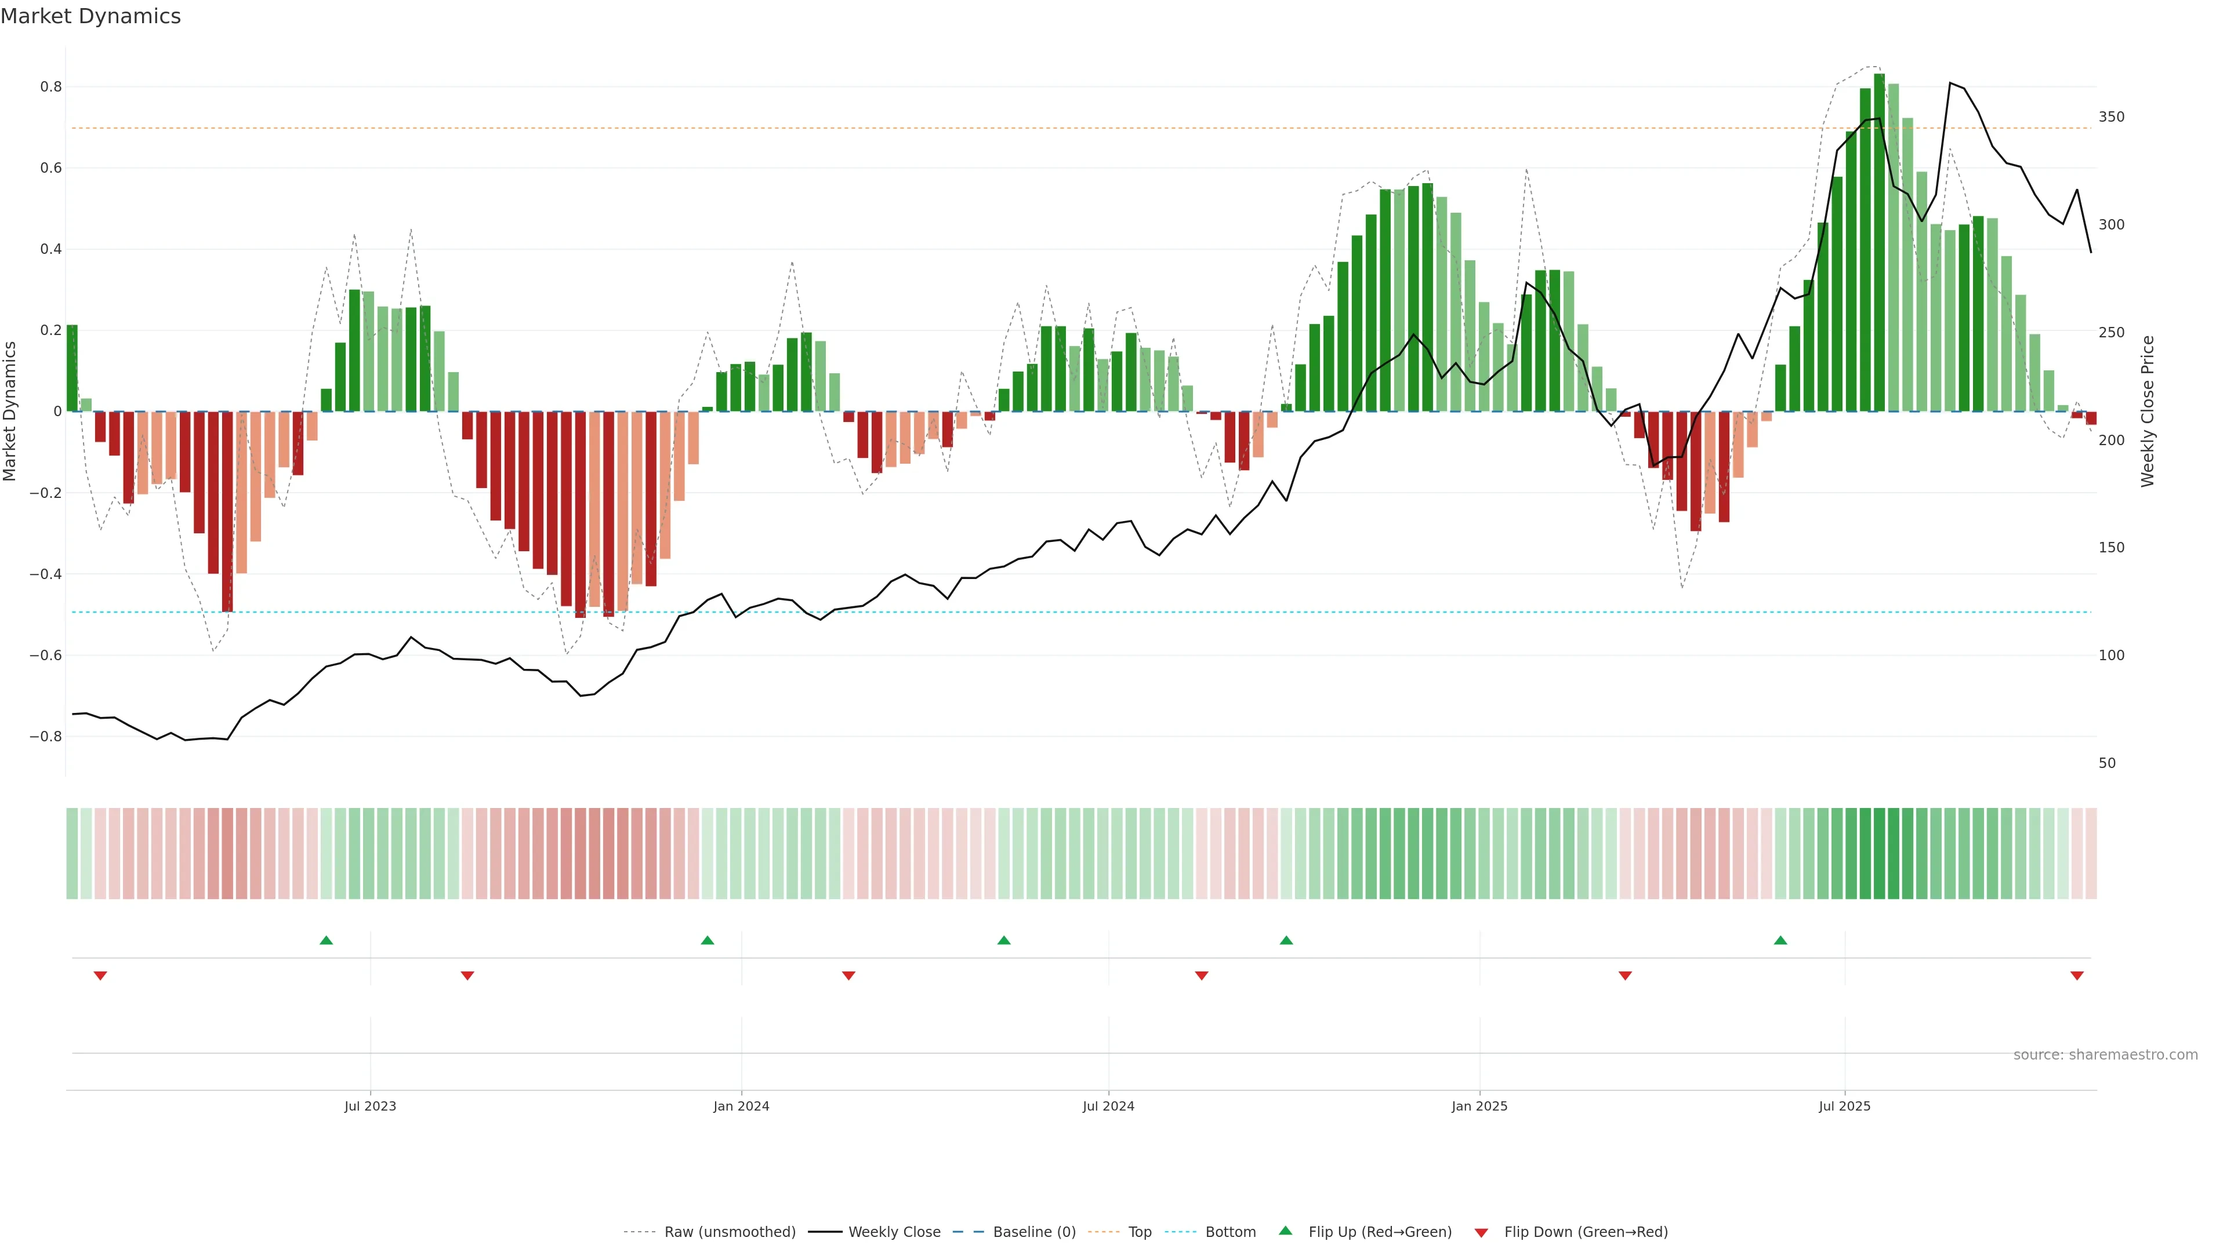Click the Weekly Close Price axis title
The image size is (2227, 1252).
click(2148, 412)
